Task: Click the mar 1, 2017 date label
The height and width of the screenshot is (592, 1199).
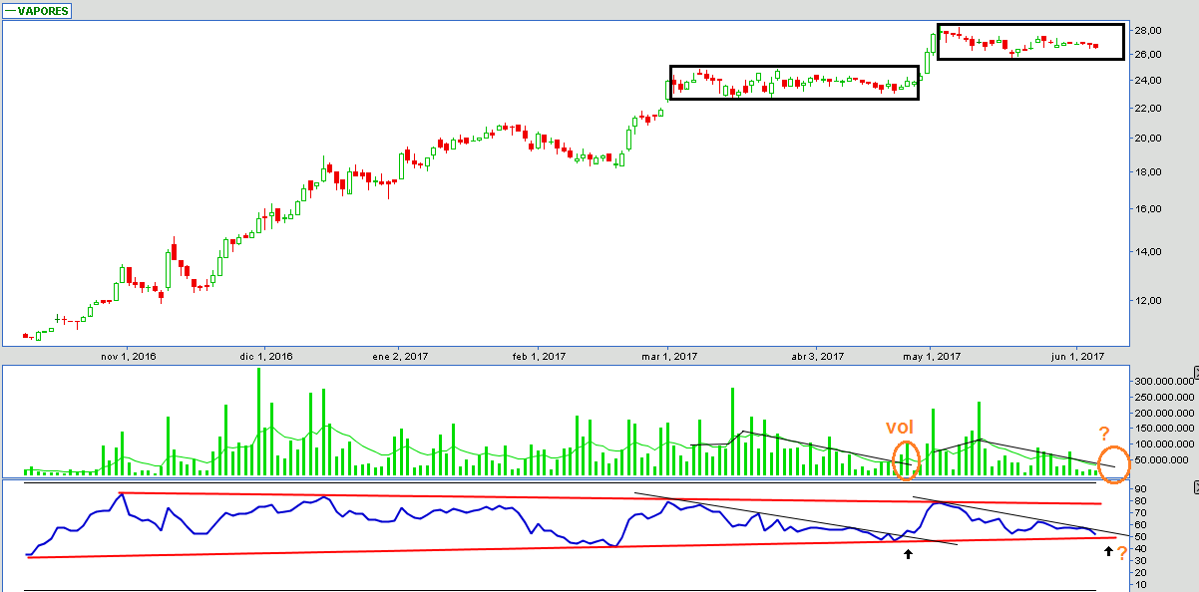Action: (668, 356)
